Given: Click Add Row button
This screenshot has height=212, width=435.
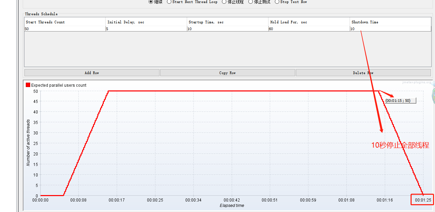Looking at the screenshot, I should [x=92, y=73].
